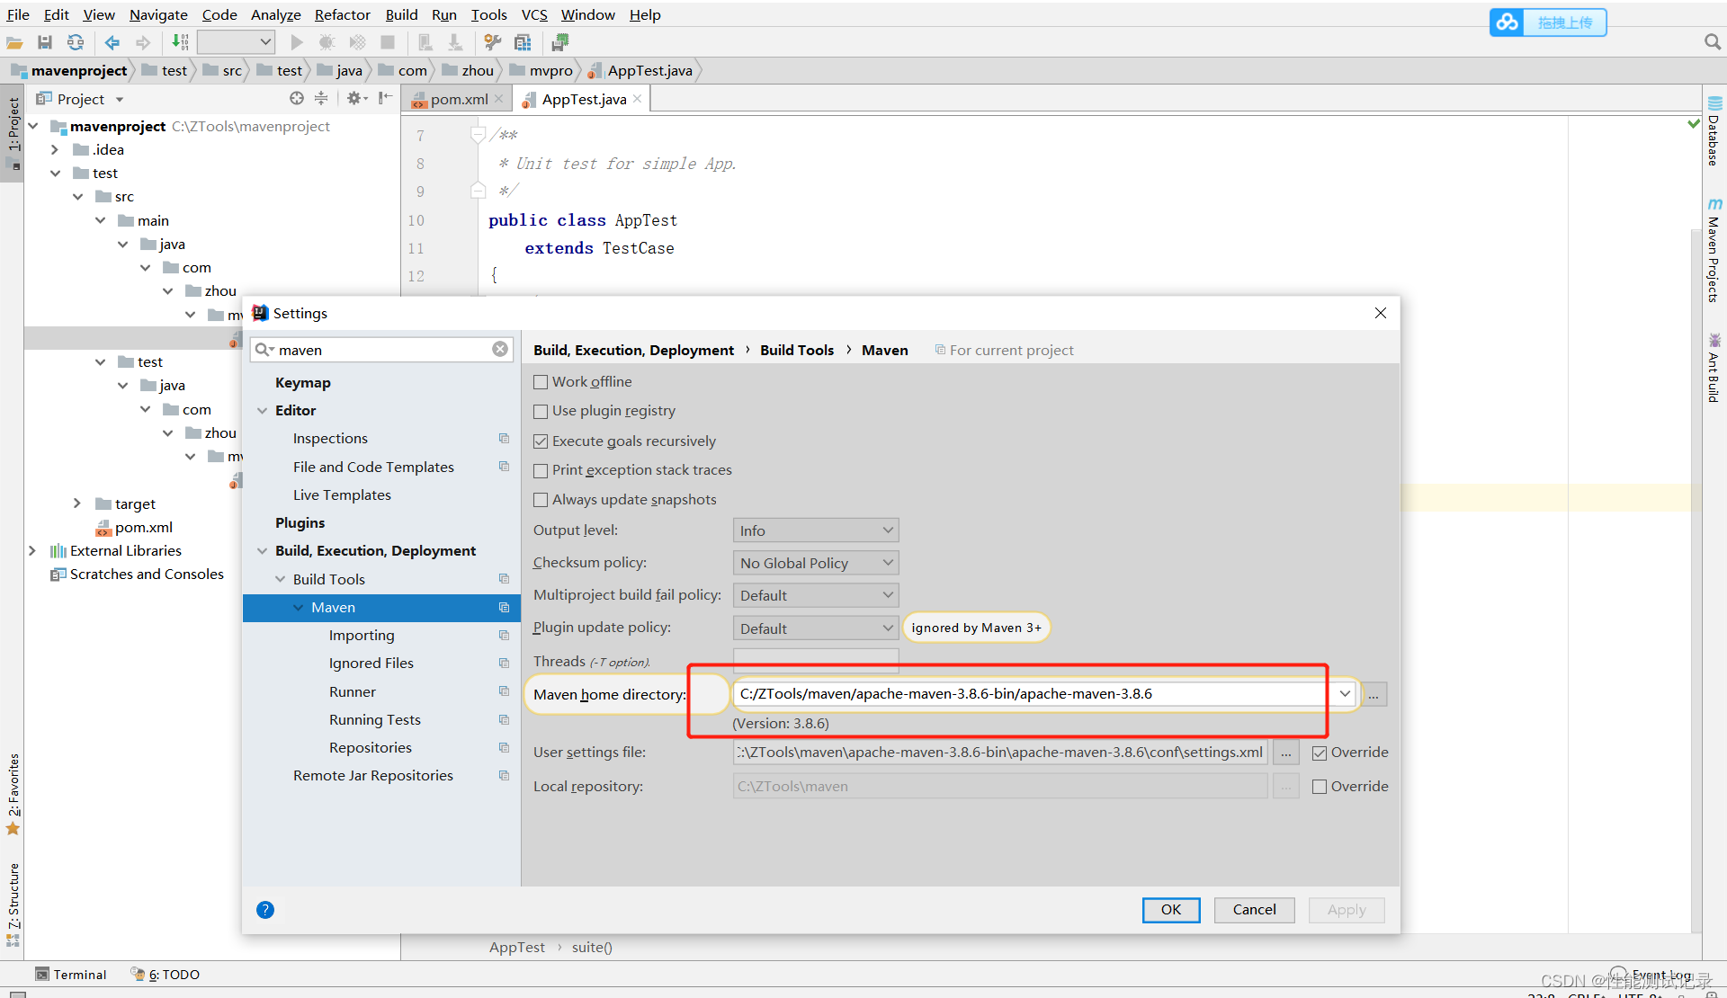Click the cloud upload widget icon

(1508, 22)
